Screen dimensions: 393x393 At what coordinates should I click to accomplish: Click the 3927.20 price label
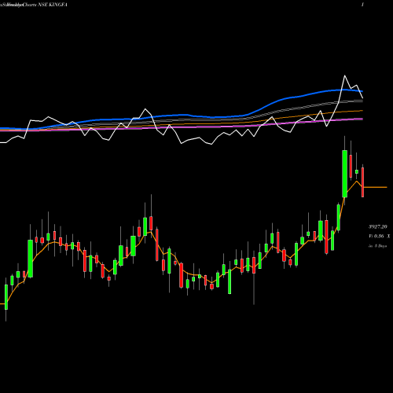click(378, 226)
